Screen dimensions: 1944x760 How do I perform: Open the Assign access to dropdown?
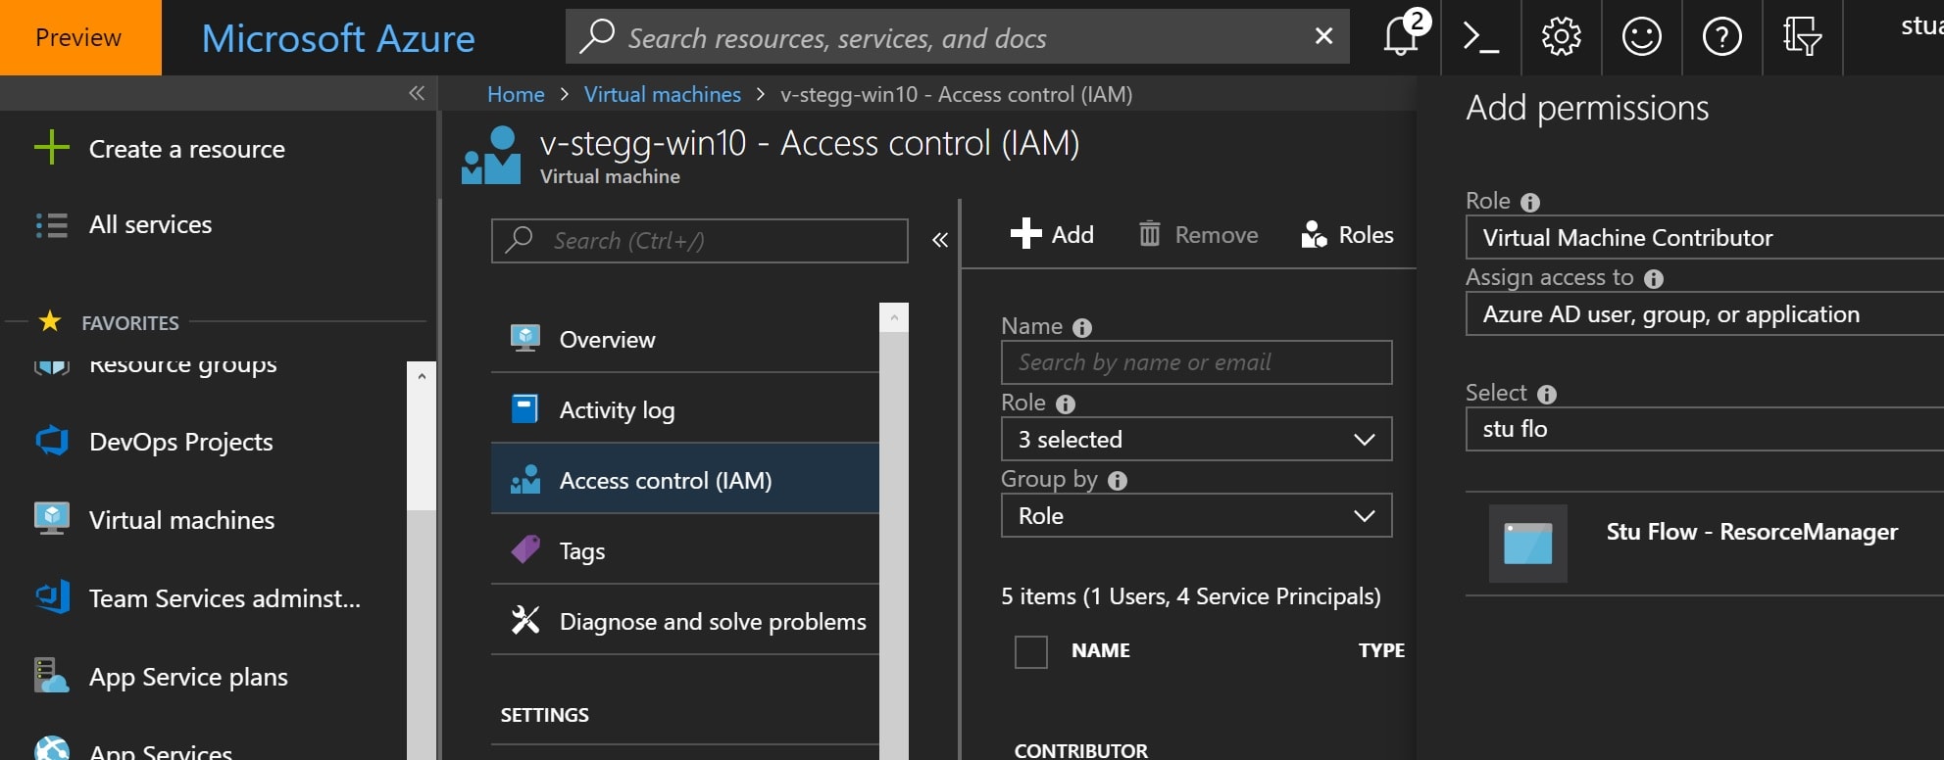1705,314
